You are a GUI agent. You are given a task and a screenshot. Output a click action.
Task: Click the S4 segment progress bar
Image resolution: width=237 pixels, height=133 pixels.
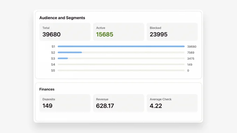point(121,64)
